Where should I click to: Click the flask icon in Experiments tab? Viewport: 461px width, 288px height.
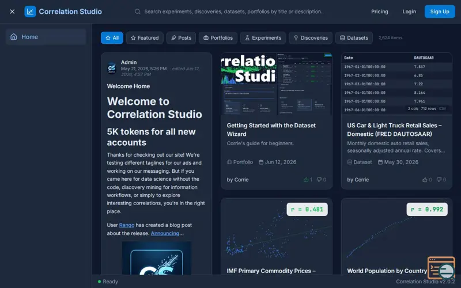(247, 37)
